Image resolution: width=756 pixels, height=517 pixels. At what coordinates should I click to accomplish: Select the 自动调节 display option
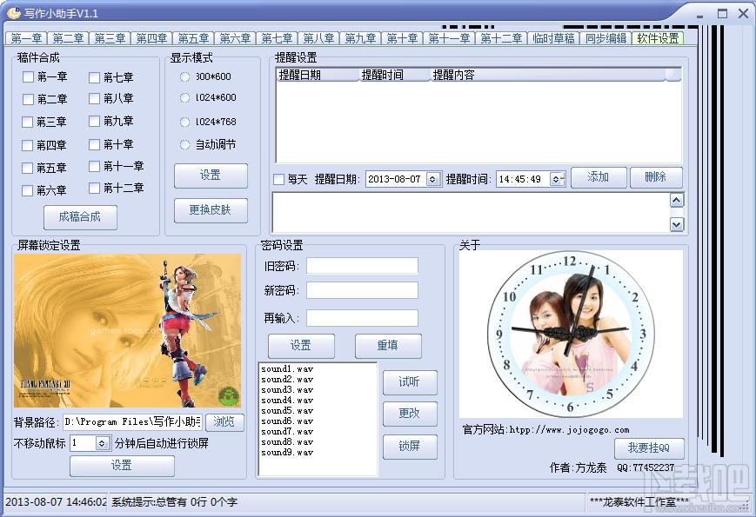click(x=184, y=144)
